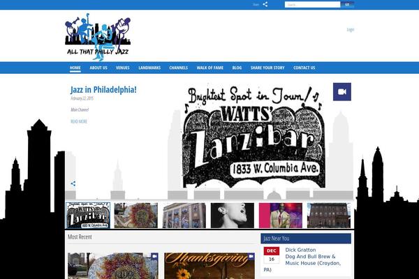
Task: Click the Go search button
Action: point(347,5)
